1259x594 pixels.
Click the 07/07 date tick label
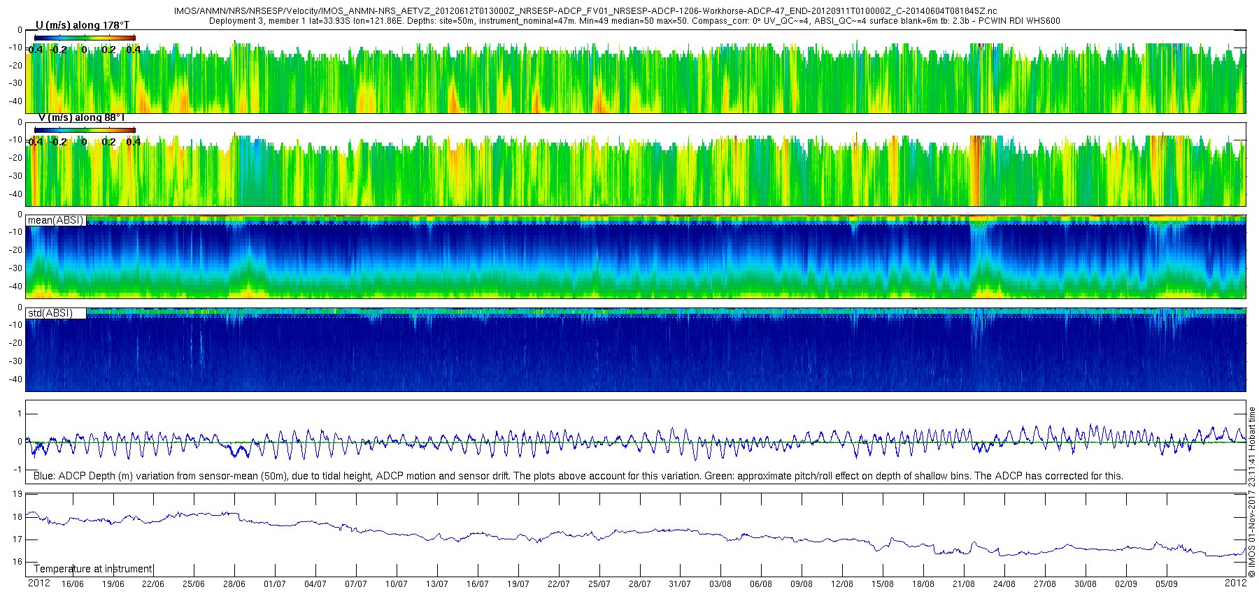click(356, 584)
